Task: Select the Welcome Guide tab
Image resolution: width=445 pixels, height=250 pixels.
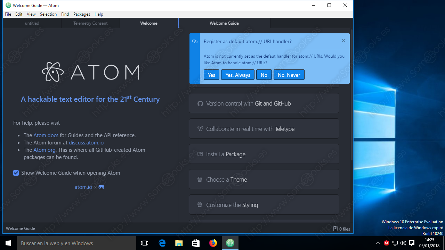Action: 224,23
